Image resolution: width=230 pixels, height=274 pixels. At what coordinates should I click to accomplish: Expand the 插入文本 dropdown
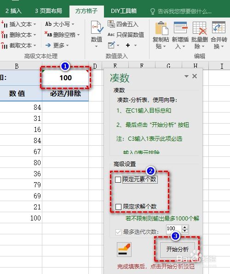tap(34, 24)
